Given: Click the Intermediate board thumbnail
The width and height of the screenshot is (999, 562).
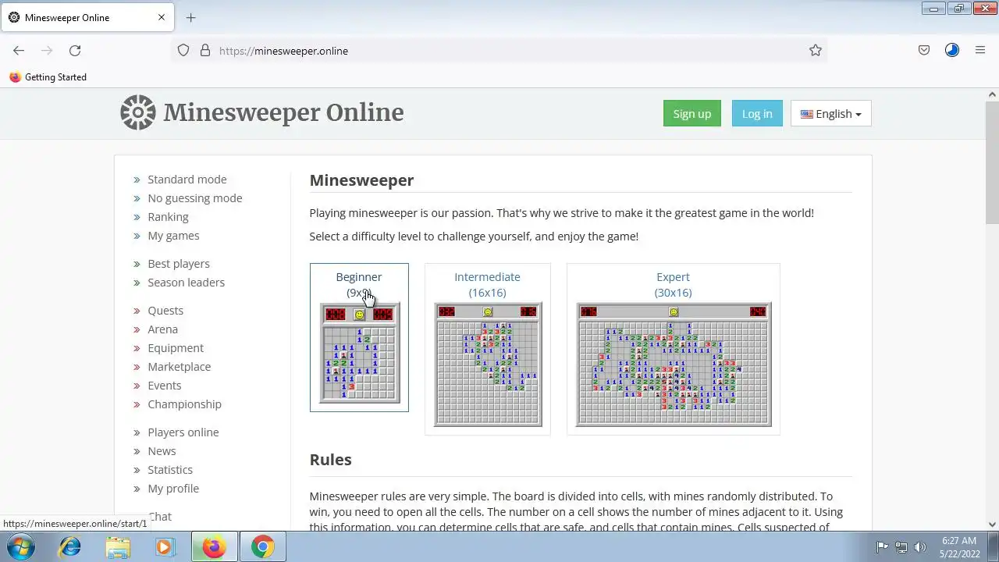Looking at the screenshot, I should 488,365.
